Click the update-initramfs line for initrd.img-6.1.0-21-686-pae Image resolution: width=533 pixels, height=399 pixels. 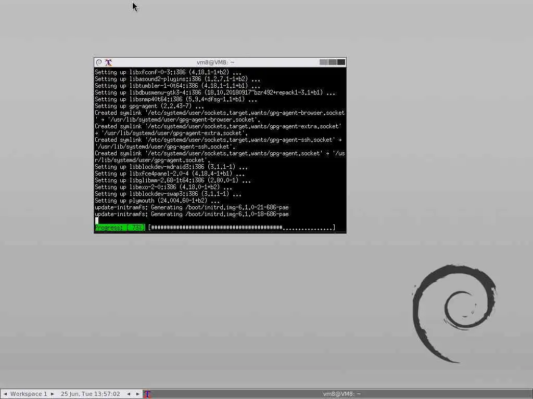click(192, 207)
